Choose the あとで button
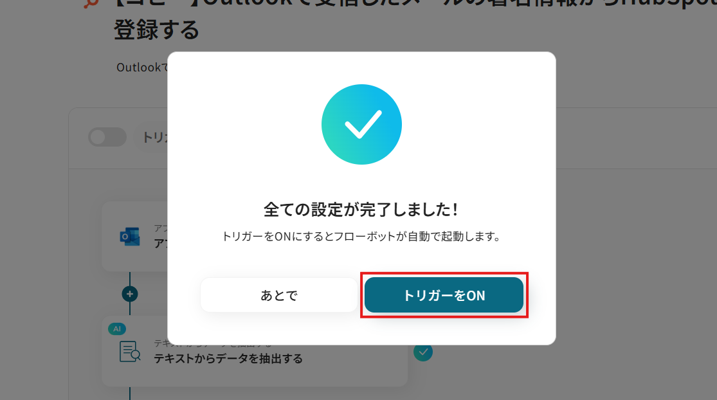717x400 pixels. click(279, 295)
